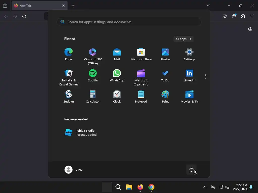Show All apps list
The image size is (258, 193).
(x=183, y=39)
